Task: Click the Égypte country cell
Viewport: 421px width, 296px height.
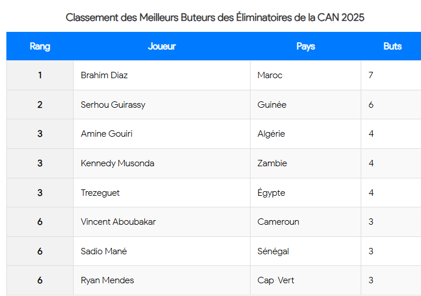Action: coord(271,193)
